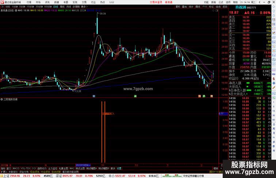Open the 市场 menu
The image size is (276, 178).
38,2
